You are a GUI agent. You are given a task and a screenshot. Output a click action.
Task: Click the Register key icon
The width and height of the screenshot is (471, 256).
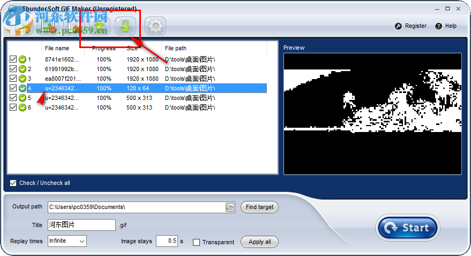point(398,26)
